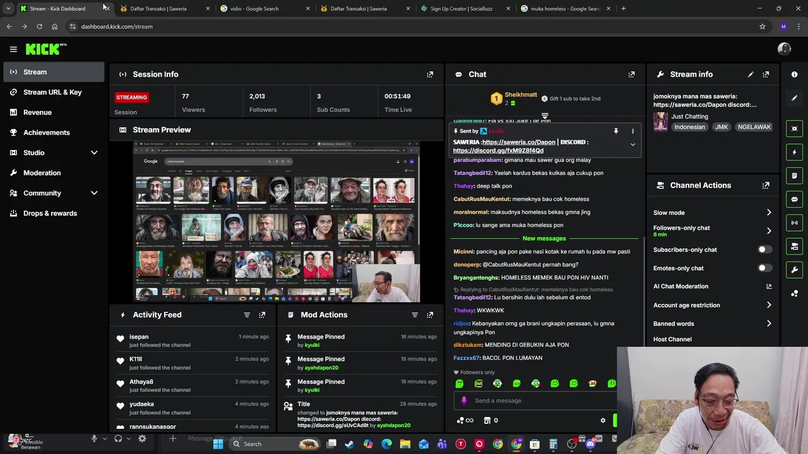Jump to New messages in chat
The width and height of the screenshot is (808, 454).
pyautogui.click(x=544, y=238)
